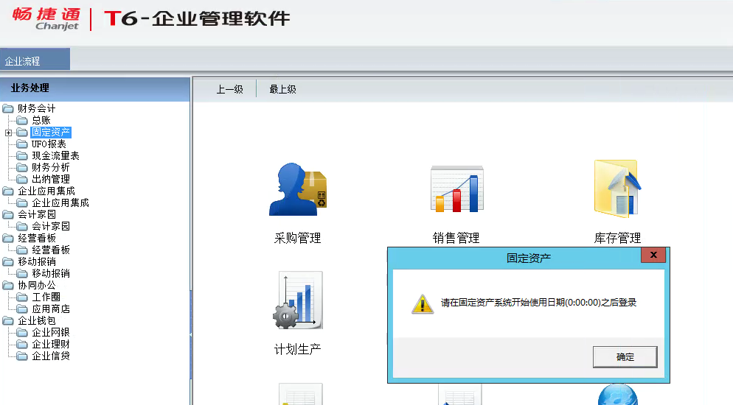
Task: Open the 计划生产 gear chart icon
Action: coord(298,300)
